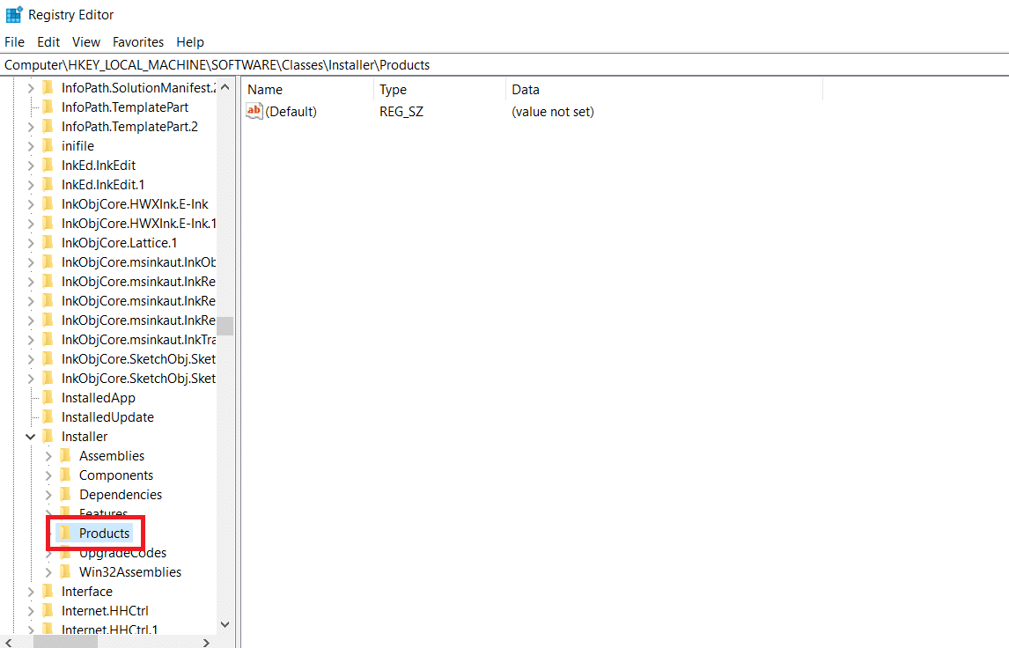The image size is (1009, 648).
Task: Expand the InkObjCore.Lattice.1 key
Action: (x=30, y=243)
